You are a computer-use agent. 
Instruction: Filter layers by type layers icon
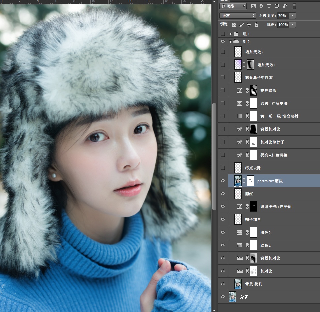[269, 6]
